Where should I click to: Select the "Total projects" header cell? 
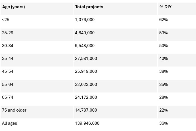pos(89,7)
